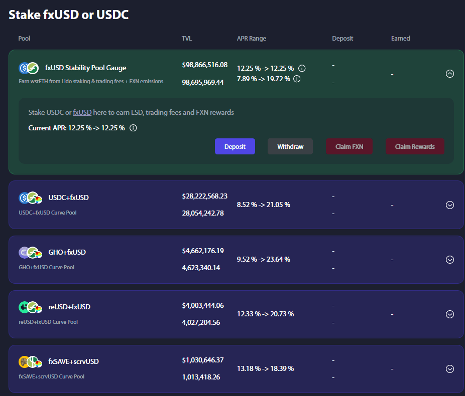Image resolution: width=465 pixels, height=396 pixels.
Task: Click the 98,695,969.44 amount
Action: click(203, 82)
